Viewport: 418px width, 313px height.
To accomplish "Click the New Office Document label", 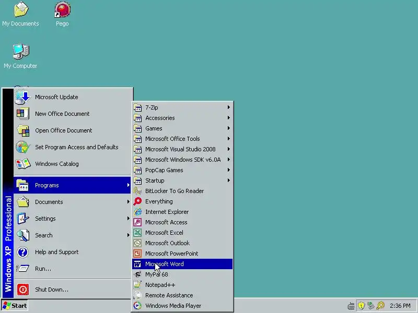I will (x=62, y=114).
